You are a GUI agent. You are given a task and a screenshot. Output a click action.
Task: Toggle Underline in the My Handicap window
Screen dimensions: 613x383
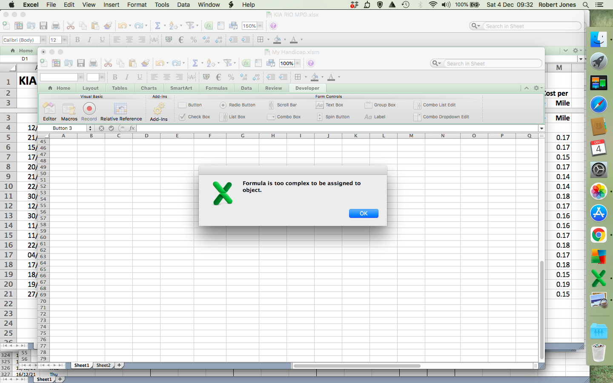tap(140, 77)
